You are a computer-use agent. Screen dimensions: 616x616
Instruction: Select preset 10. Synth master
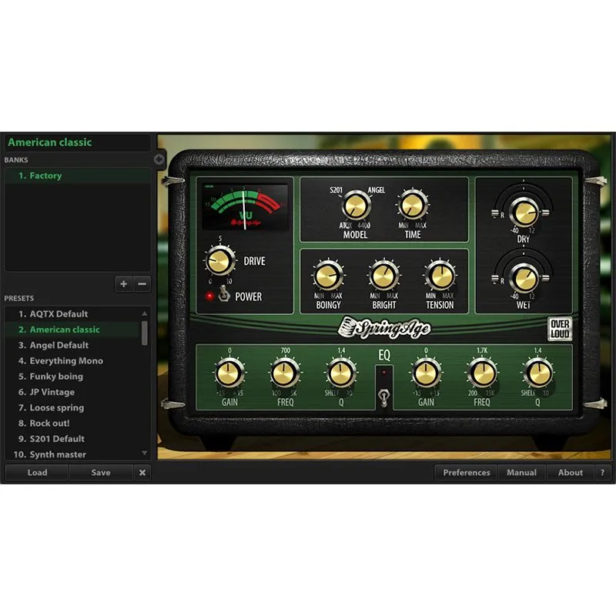[x=72, y=454]
